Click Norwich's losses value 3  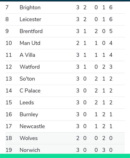[x=104, y=150]
